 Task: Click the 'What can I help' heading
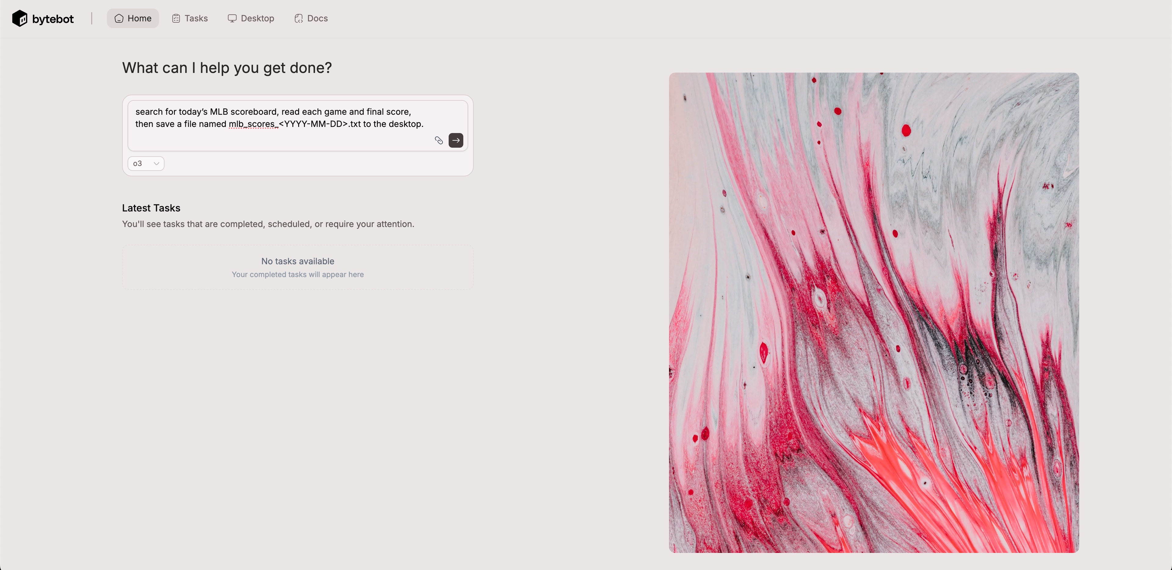(x=227, y=68)
